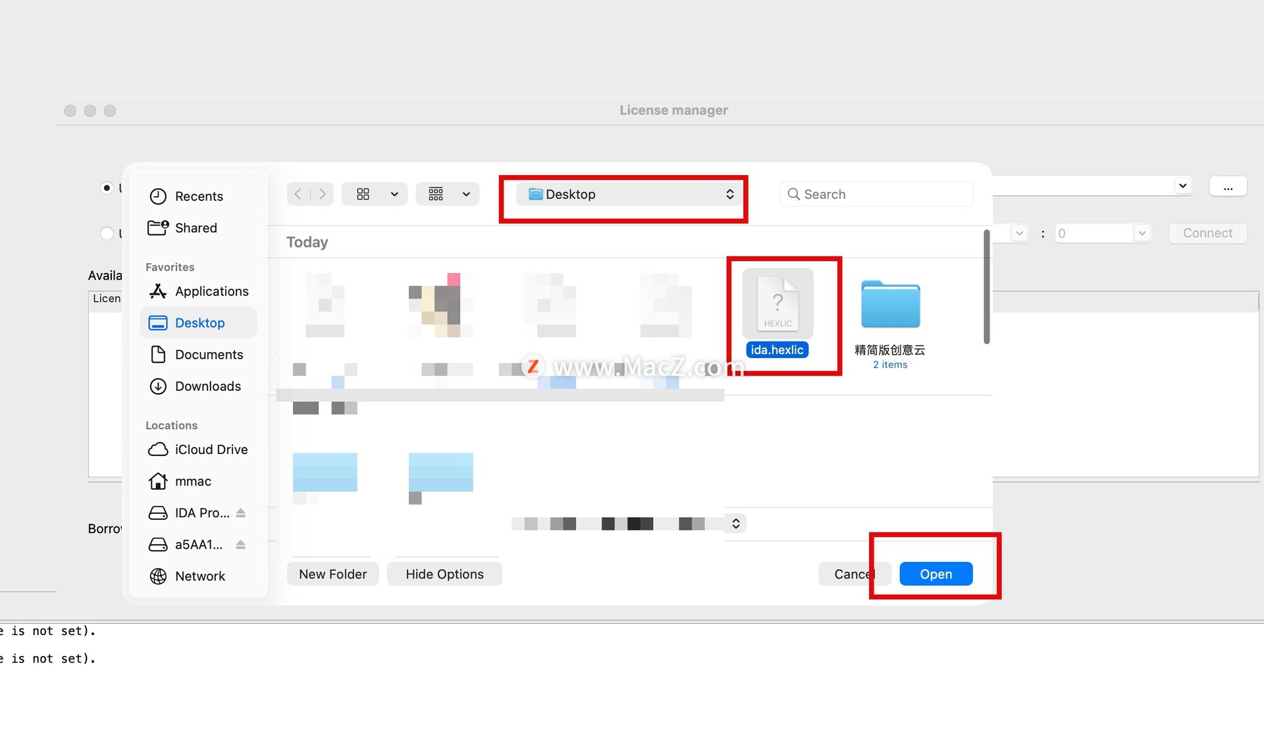The image size is (1264, 733).
Task: Click the back navigation arrow
Action: click(298, 194)
